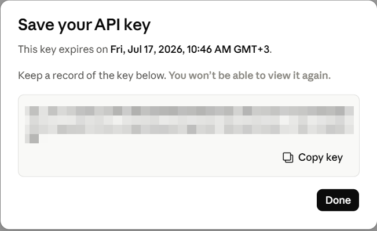Viewport: 377px width, 231px height.
Task: Confirm with the Done button
Action: tap(338, 200)
